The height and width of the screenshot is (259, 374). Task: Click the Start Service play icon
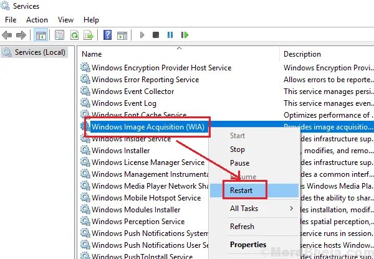[x=142, y=35]
